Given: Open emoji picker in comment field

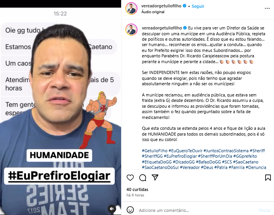Looking at the screenshot, I should (130, 210).
